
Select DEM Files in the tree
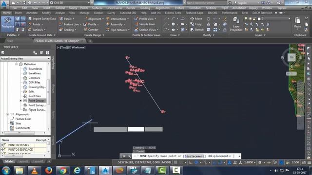[x=34, y=82]
